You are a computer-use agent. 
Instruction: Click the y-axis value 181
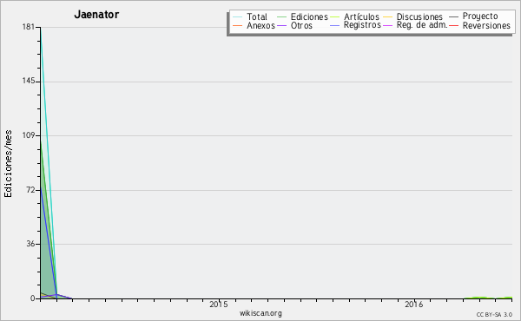pyautogui.click(x=29, y=27)
